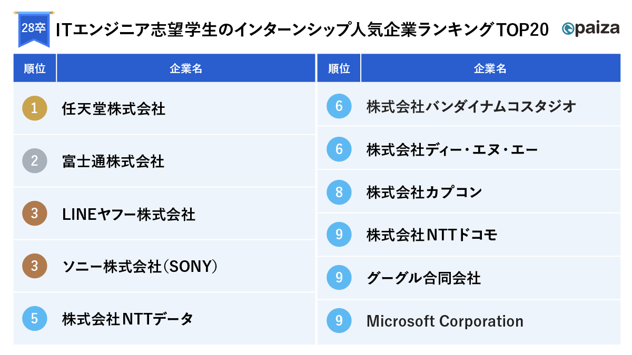This screenshot has height=355, width=632.
Task: Click the bronze medal beside ソニー株式会社
Action: click(34, 266)
